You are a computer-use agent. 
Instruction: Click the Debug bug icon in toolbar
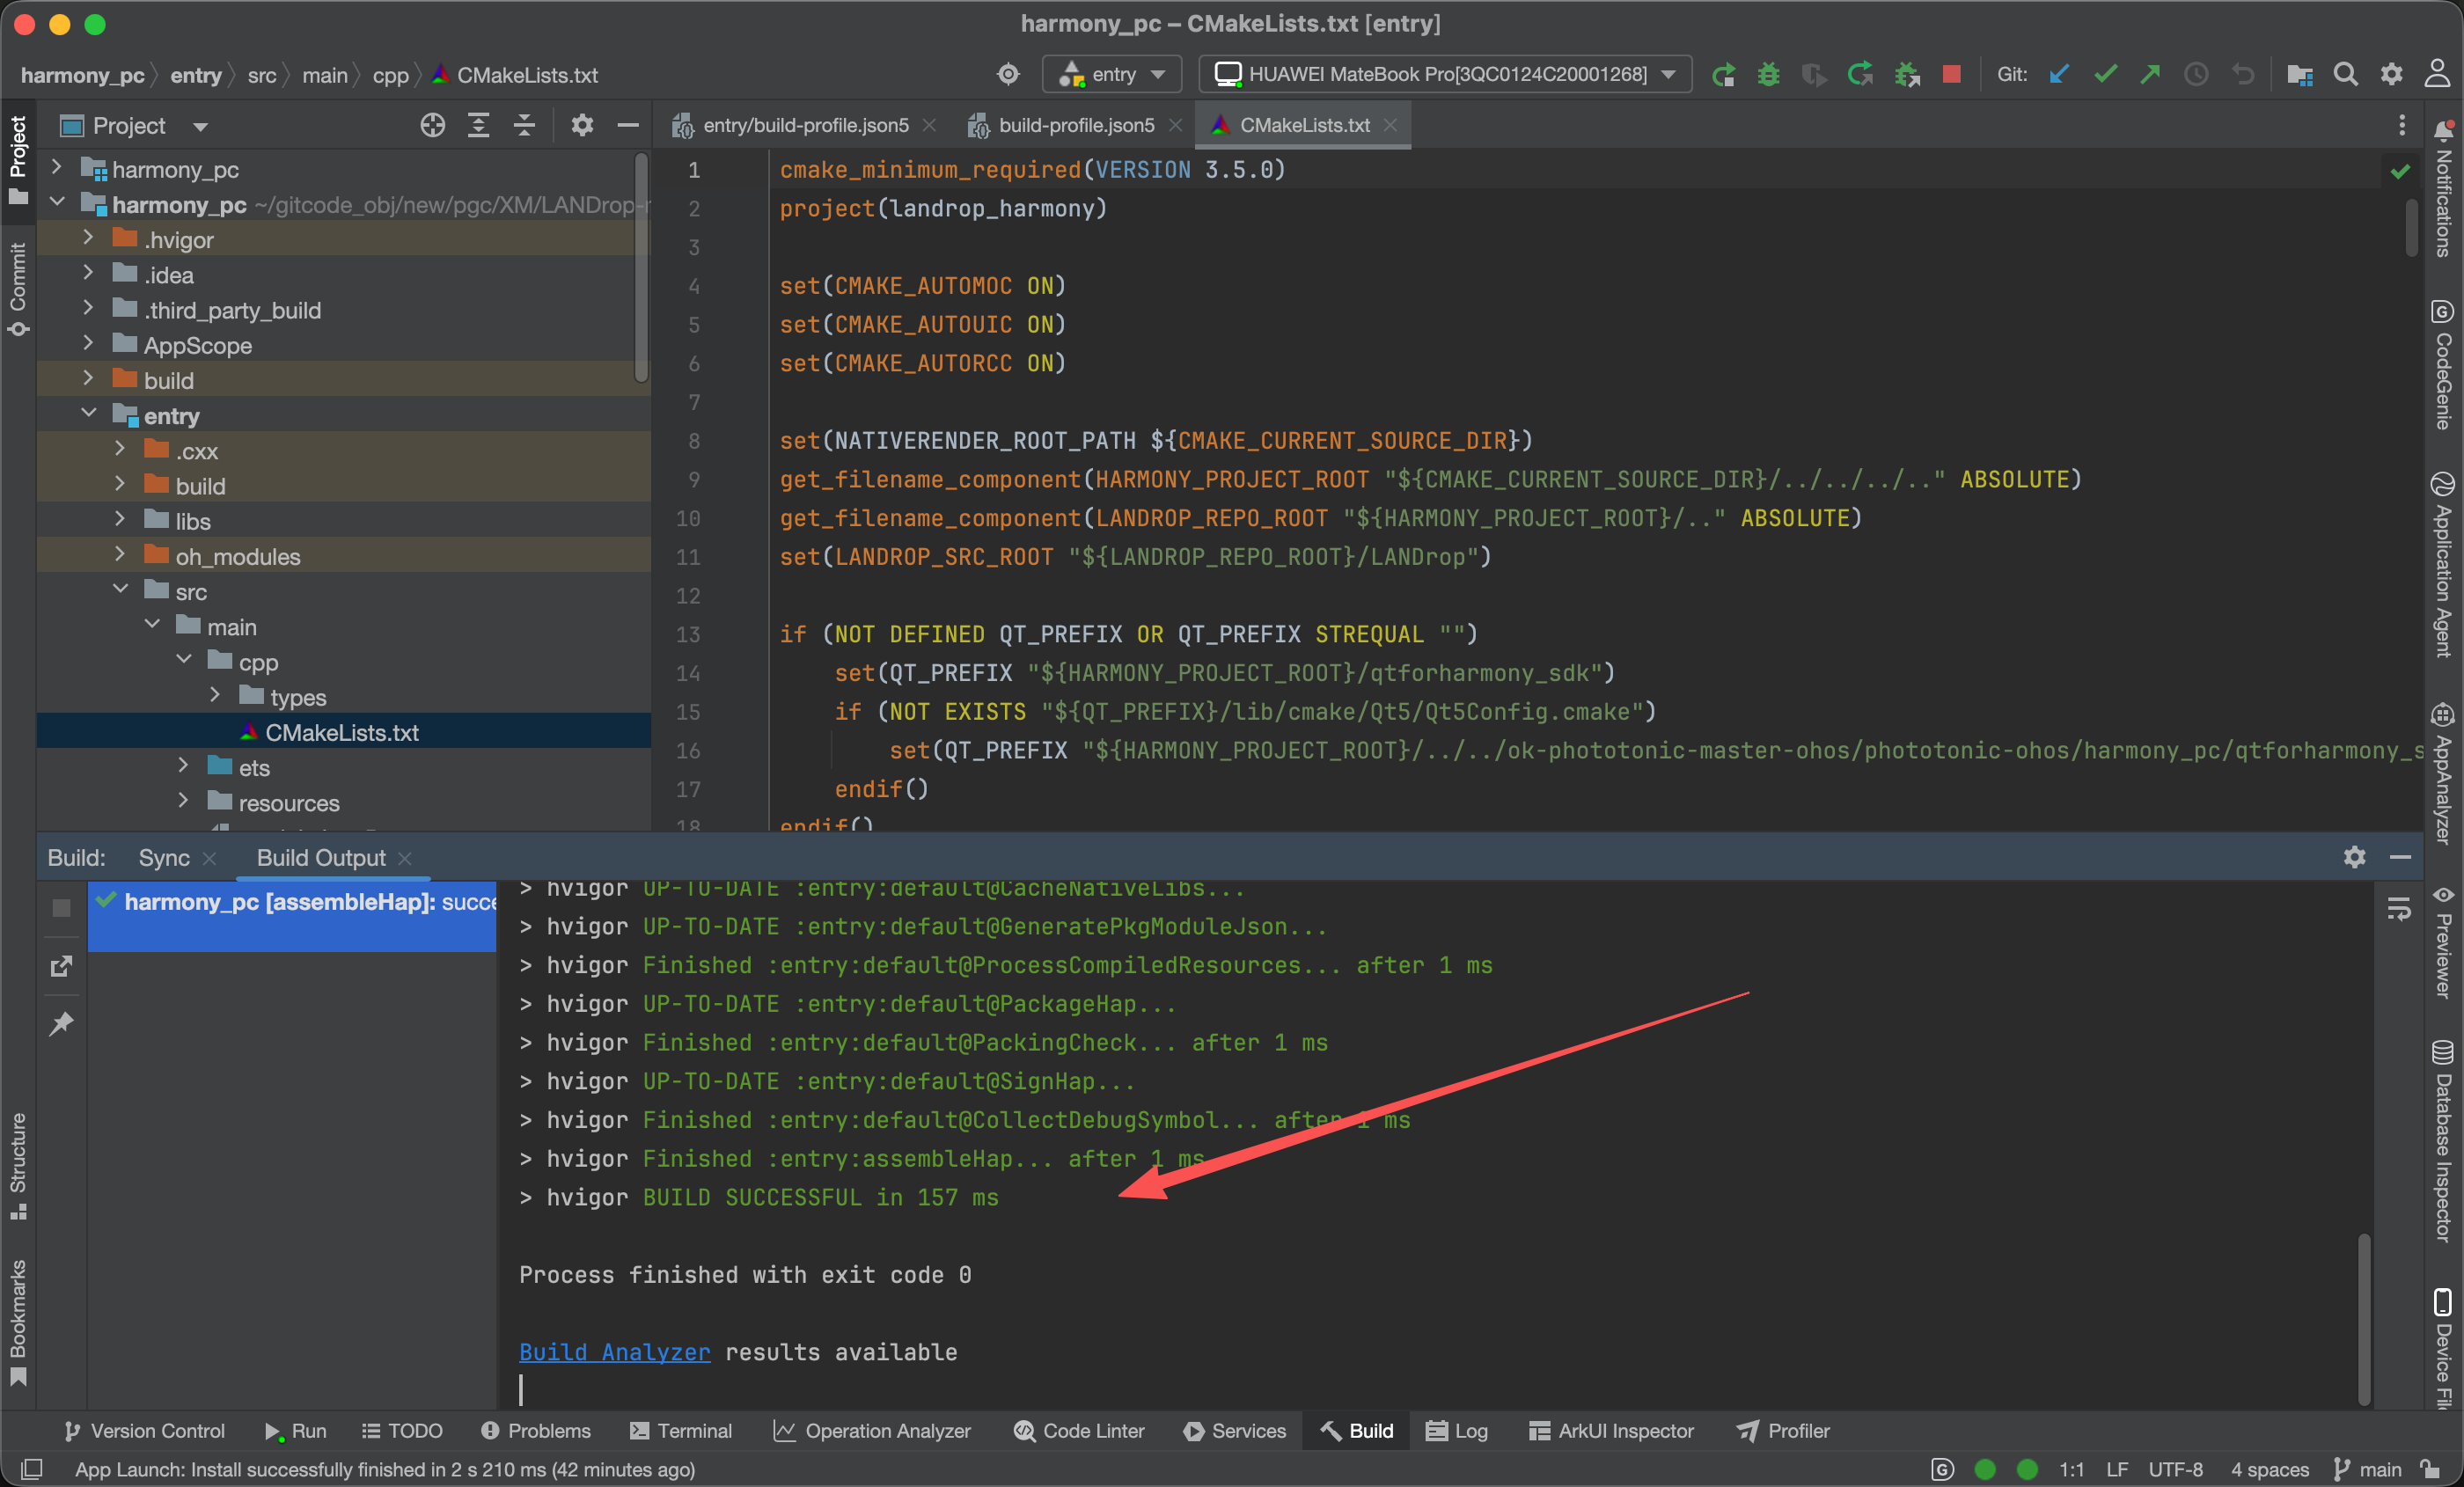click(x=1768, y=75)
